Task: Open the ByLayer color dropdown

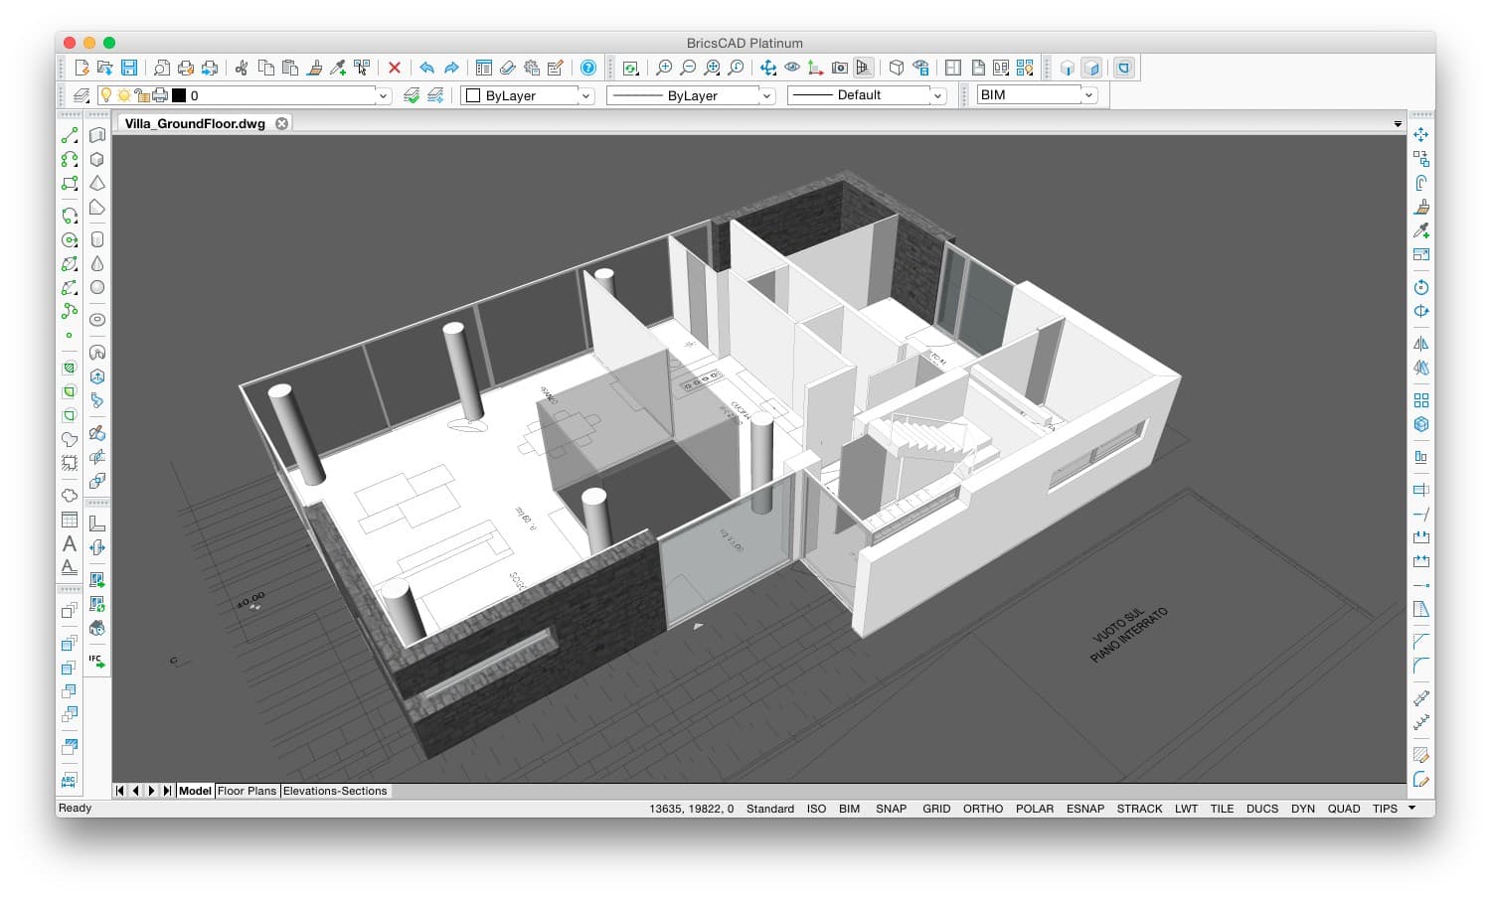Action: click(586, 95)
